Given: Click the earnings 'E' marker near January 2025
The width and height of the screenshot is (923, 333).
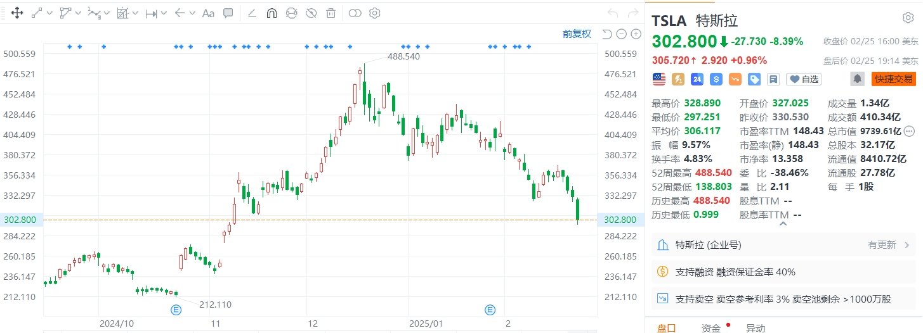Looking at the screenshot, I should click(490, 310).
